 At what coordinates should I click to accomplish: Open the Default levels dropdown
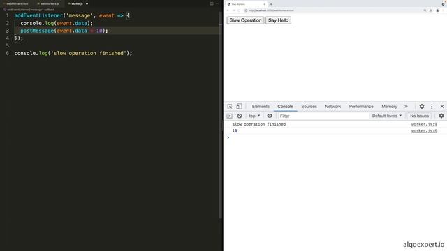coord(386,116)
